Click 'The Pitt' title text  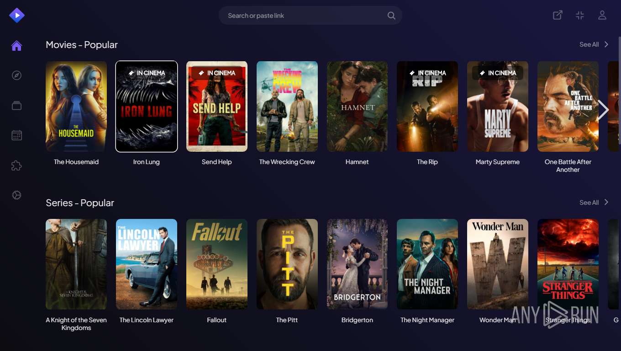point(287,320)
